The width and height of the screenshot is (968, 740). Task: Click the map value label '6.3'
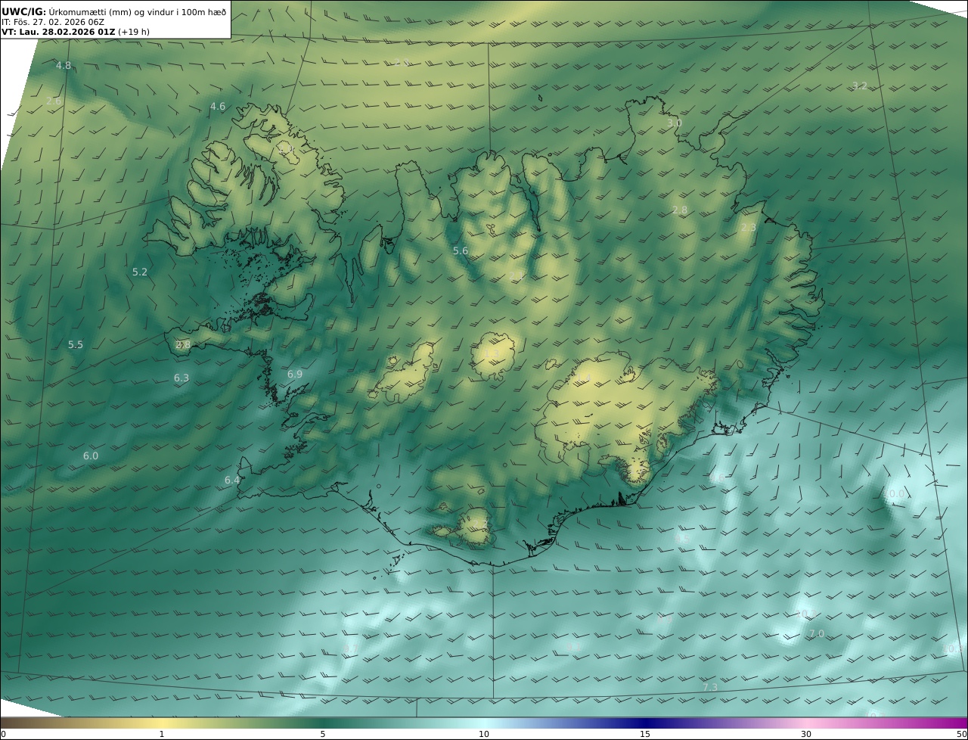click(x=181, y=378)
